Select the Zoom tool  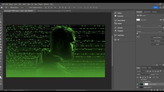pyautogui.click(x=1, y=70)
